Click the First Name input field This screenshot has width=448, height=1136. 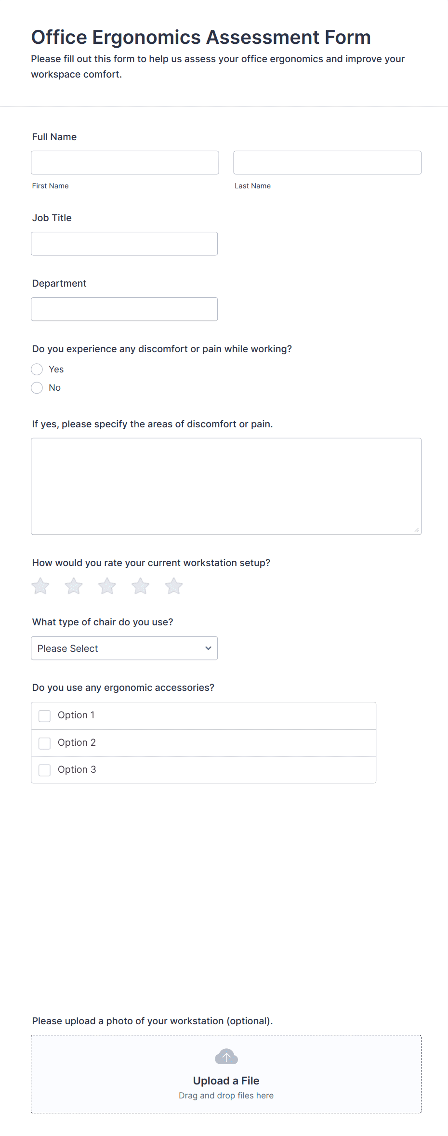coord(125,162)
